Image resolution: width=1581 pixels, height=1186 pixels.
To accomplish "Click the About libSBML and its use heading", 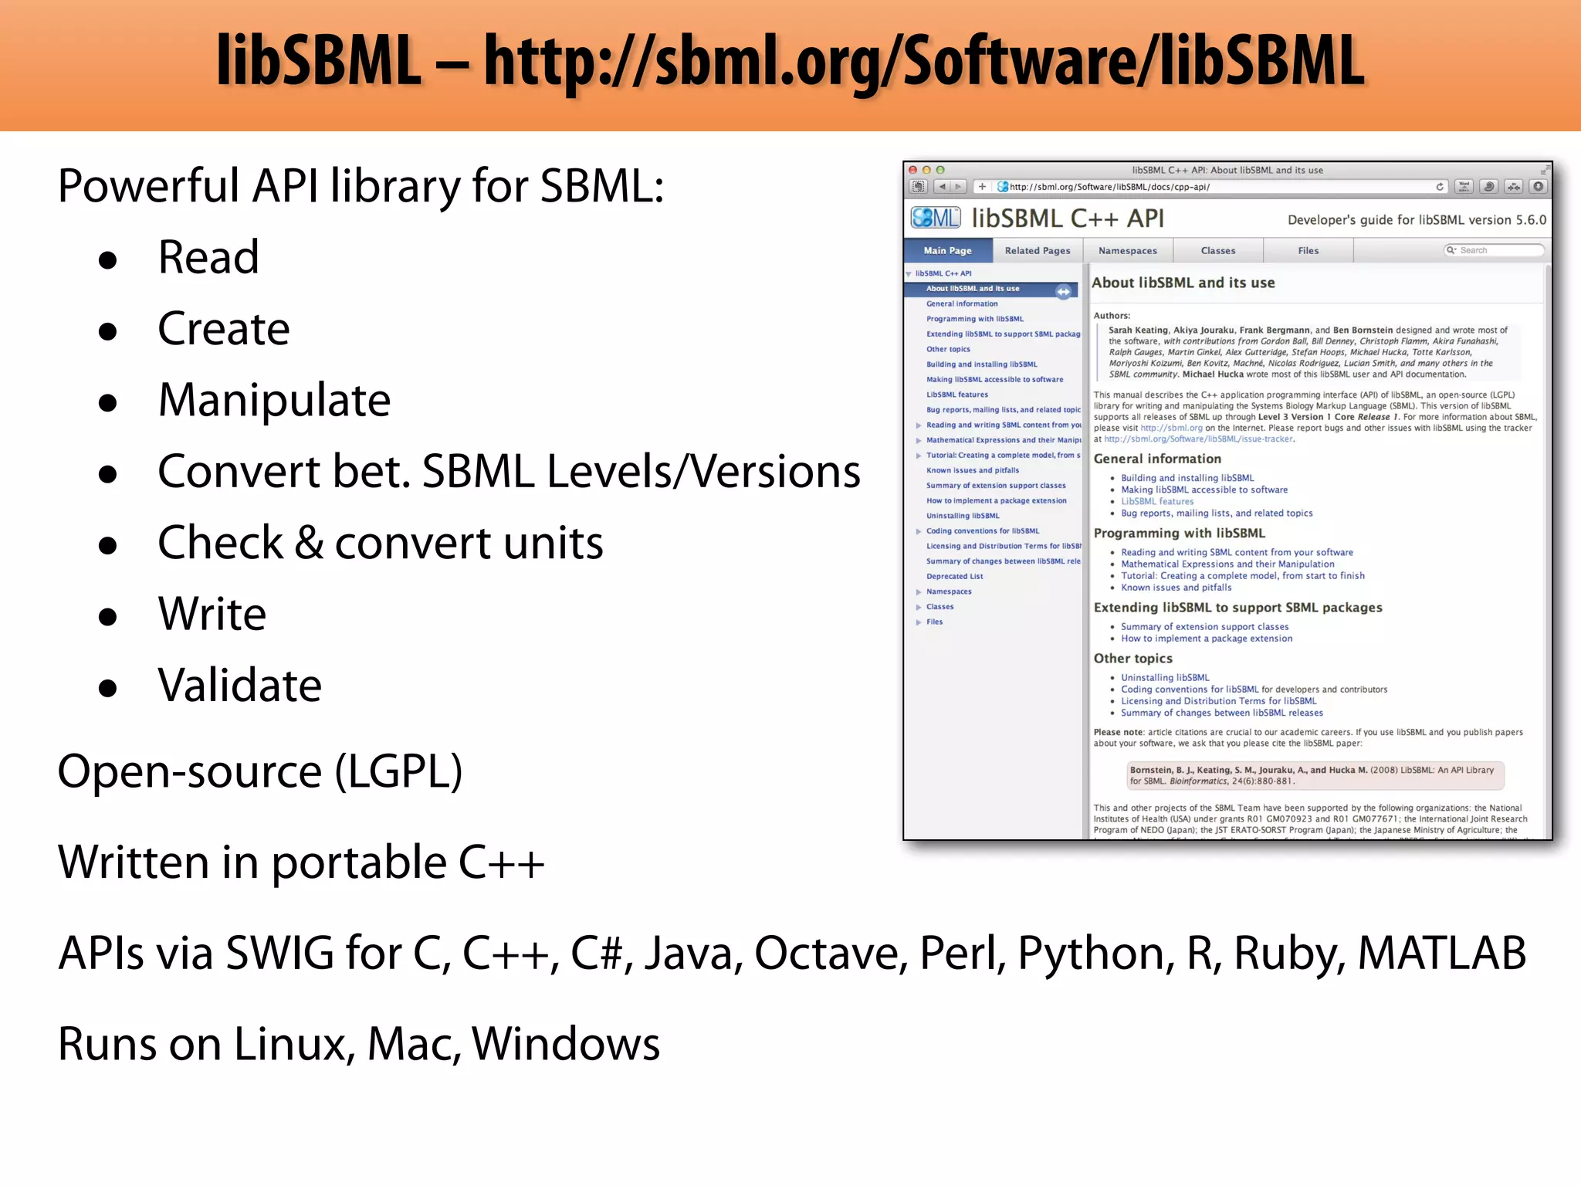I will [x=1183, y=283].
